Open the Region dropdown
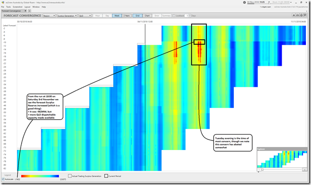311x185 pixels. click(x=49, y=15)
